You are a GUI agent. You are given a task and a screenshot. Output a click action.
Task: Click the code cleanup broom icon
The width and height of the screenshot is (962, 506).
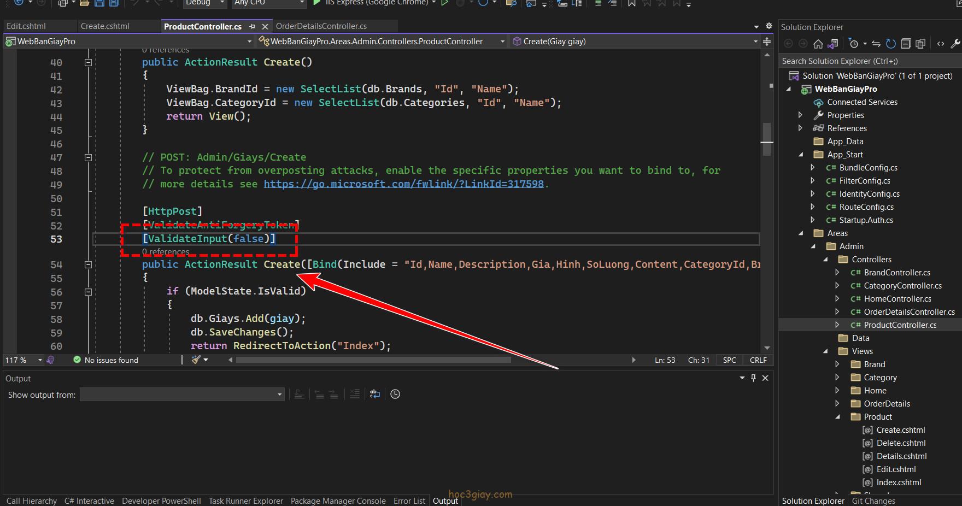[x=196, y=360]
